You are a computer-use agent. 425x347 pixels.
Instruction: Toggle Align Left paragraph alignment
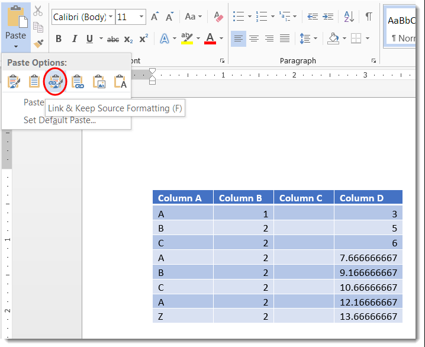click(238, 39)
